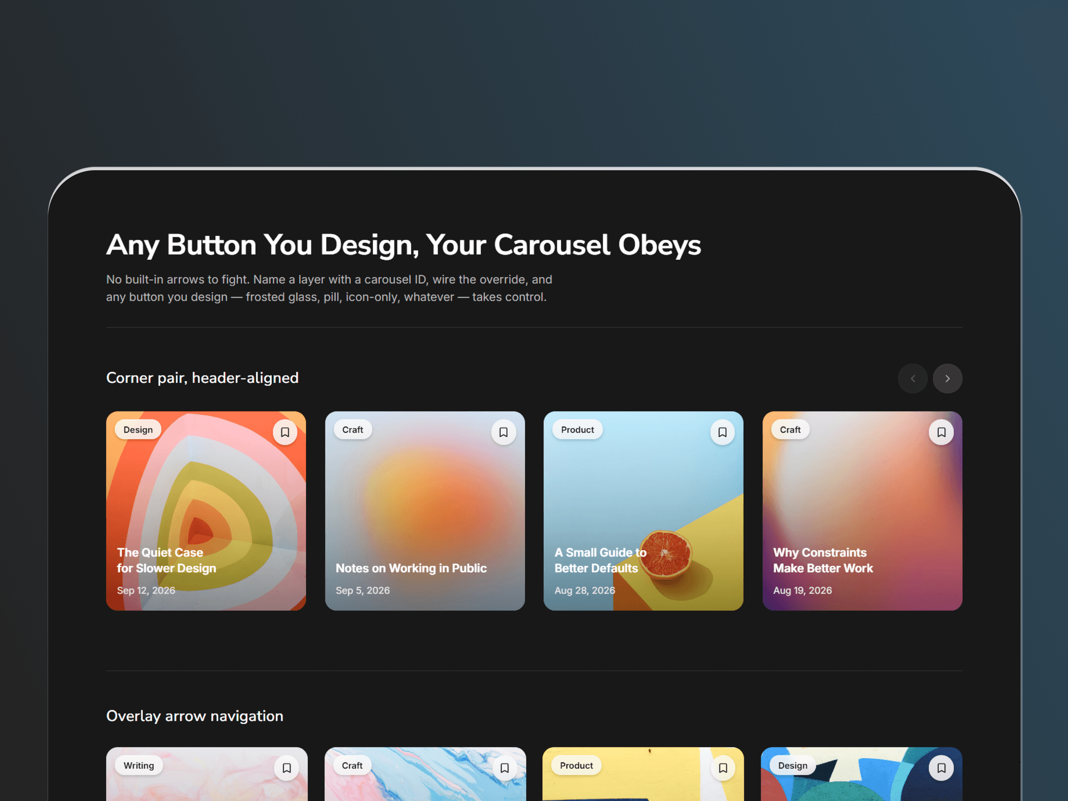Viewport: 1068px width, 801px height.
Task: Bookmark the Writing card in overlay carousel
Action: [286, 768]
